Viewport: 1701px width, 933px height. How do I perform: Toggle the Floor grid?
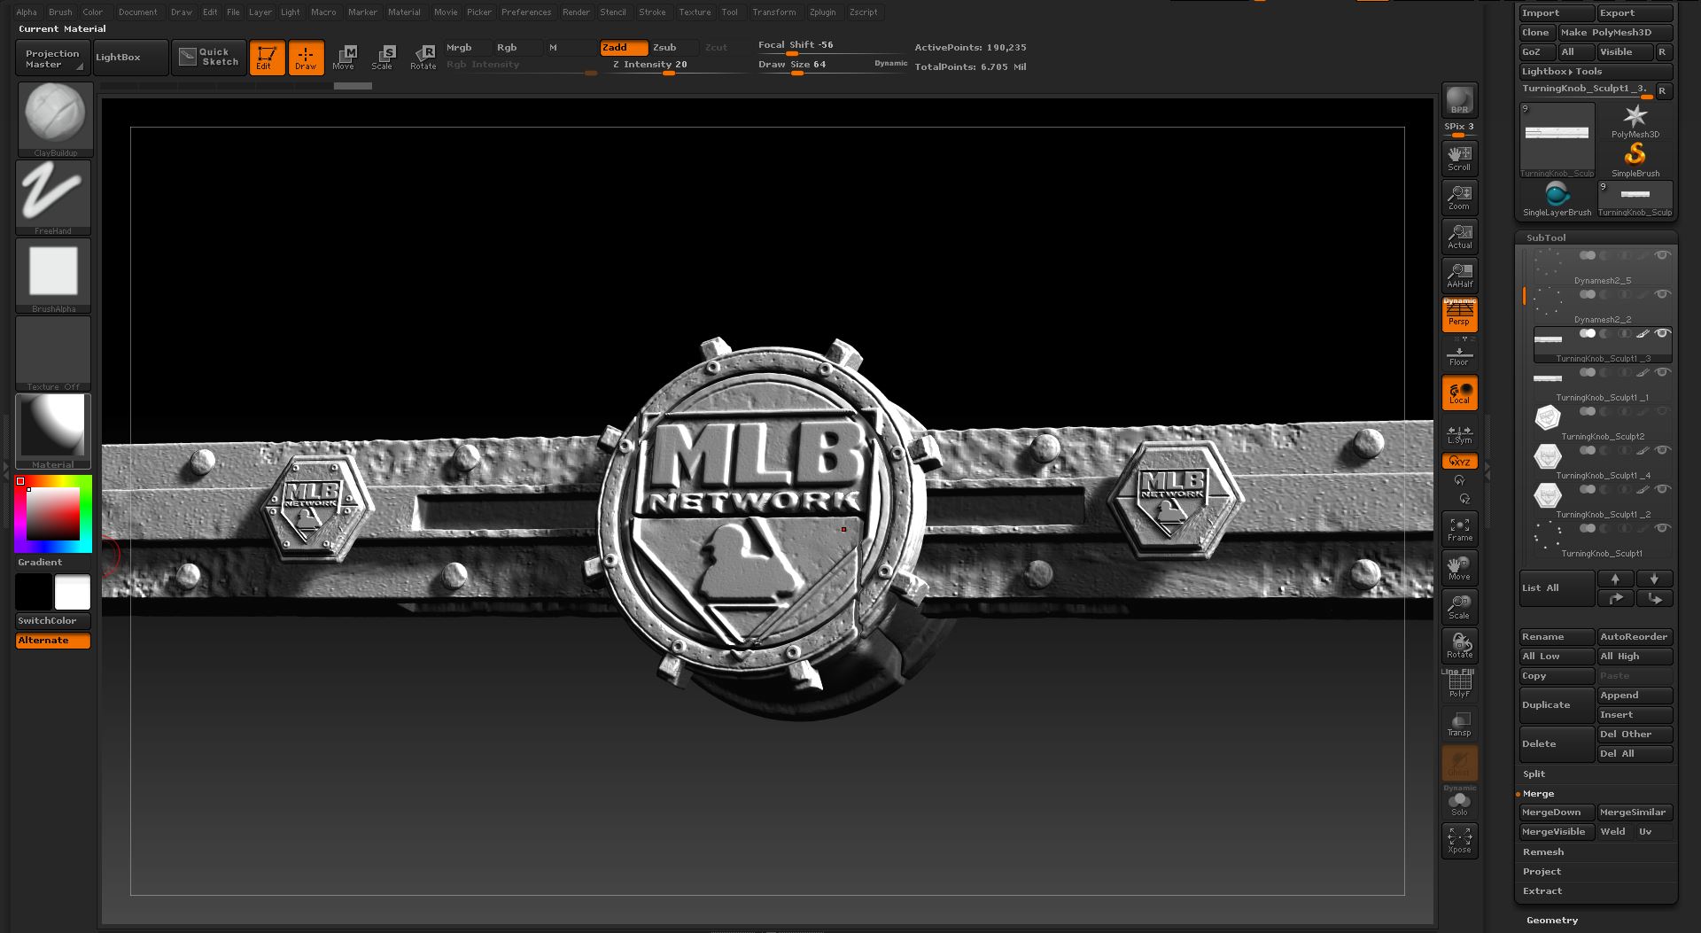1459,354
